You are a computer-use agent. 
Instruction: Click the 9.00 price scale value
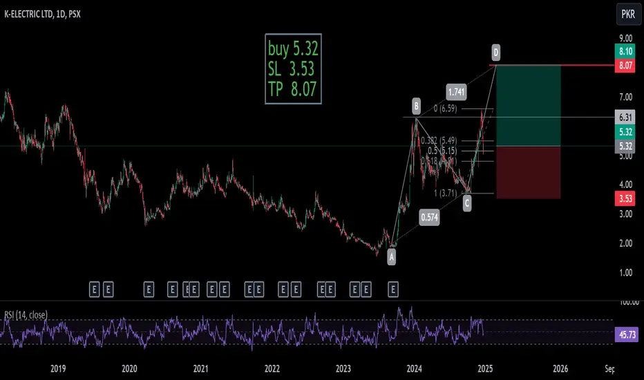click(x=625, y=38)
